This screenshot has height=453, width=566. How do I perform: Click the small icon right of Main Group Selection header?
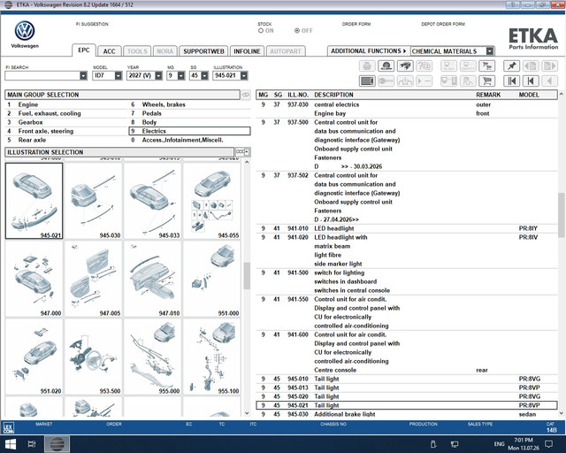coord(246,95)
